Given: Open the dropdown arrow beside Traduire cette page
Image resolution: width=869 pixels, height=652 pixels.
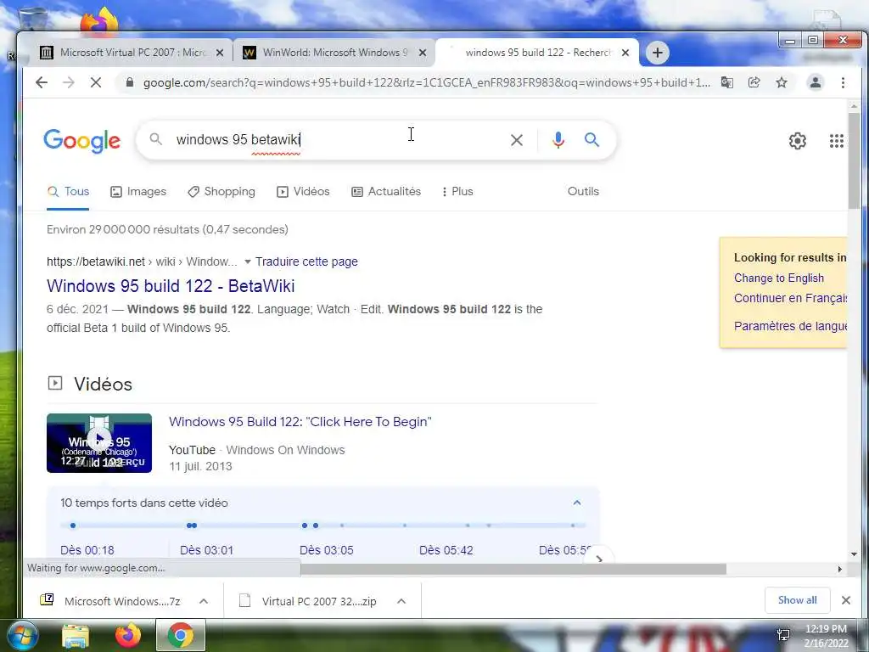Looking at the screenshot, I should click(248, 261).
